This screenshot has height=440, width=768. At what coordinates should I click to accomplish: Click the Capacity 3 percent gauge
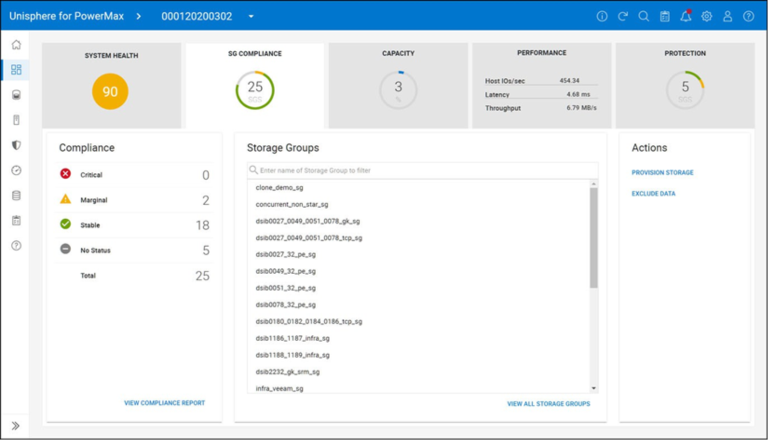398,90
